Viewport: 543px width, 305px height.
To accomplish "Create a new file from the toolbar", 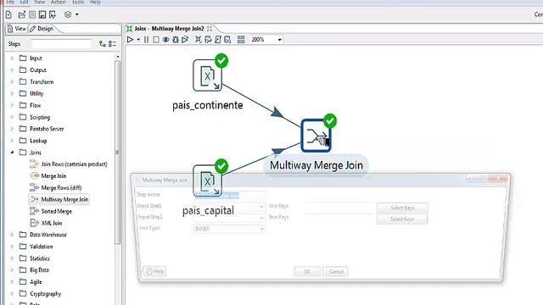I will 8,14.
